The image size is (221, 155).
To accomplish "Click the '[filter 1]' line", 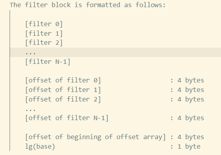I will coord(44,34).
